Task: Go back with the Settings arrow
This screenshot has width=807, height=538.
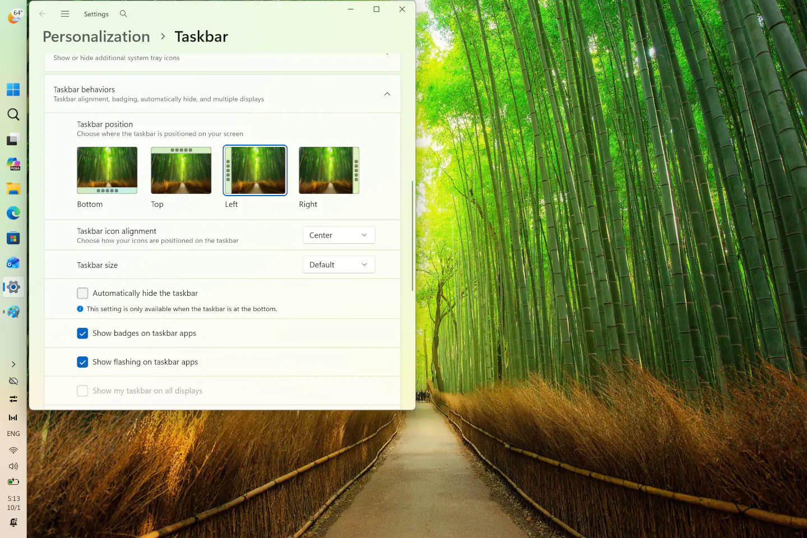Action: pos(43,13)
